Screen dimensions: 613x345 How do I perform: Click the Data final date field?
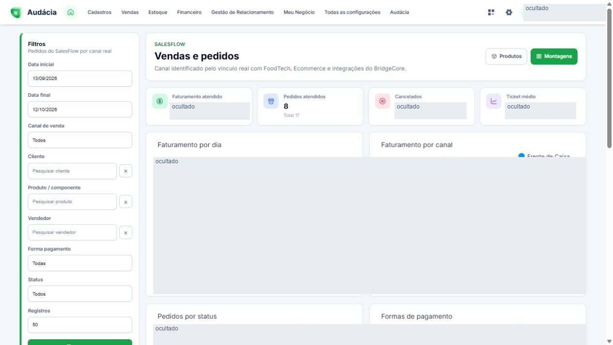[x=80, y=109]
